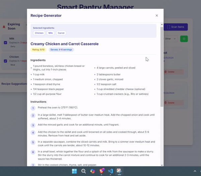The image size is (201, 176).
Task: Click the Chicken ingredient chip
Action: coord(39,33)
